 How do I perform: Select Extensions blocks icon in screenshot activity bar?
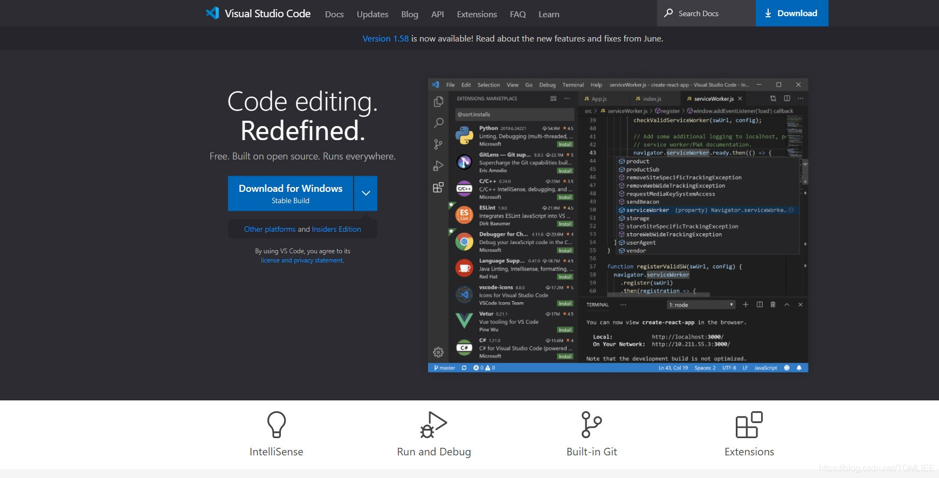[439, 188]
